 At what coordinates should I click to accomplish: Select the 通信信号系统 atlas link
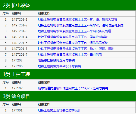pos(73,43)
